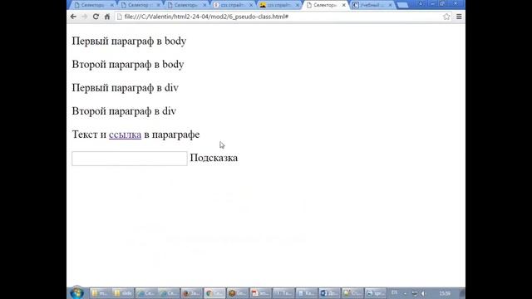
Task: Click the text input before Подсказка
Action: (x=130, y=159)
